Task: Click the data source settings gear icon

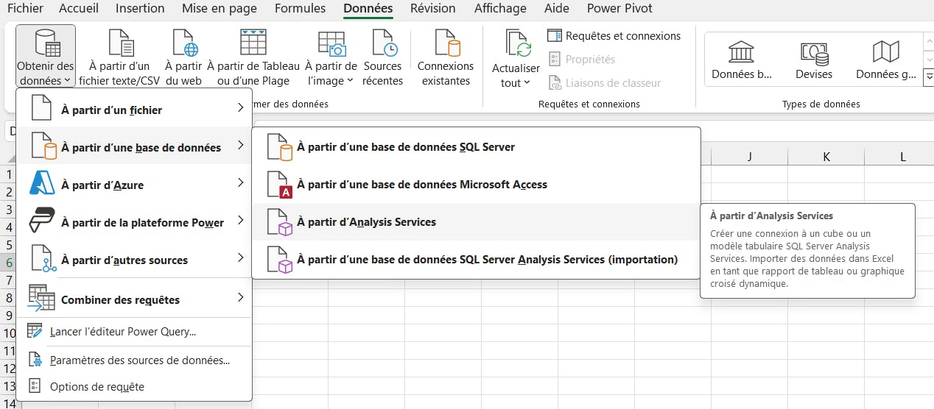Action: [x=35, y=360]
